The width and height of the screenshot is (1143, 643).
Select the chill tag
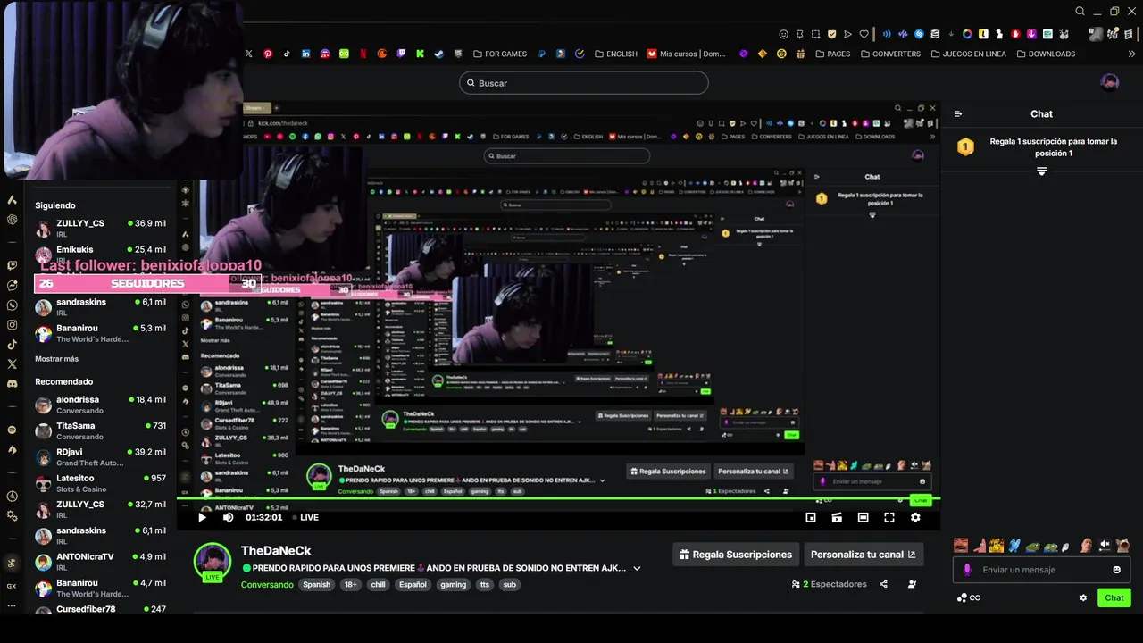point(379,585)
